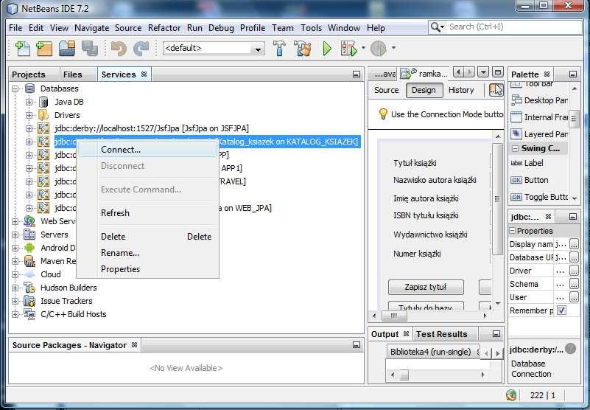The width and height of the screenshot is (590, 410).
Task: Run project with green play icon
Action: click(327, 48)
